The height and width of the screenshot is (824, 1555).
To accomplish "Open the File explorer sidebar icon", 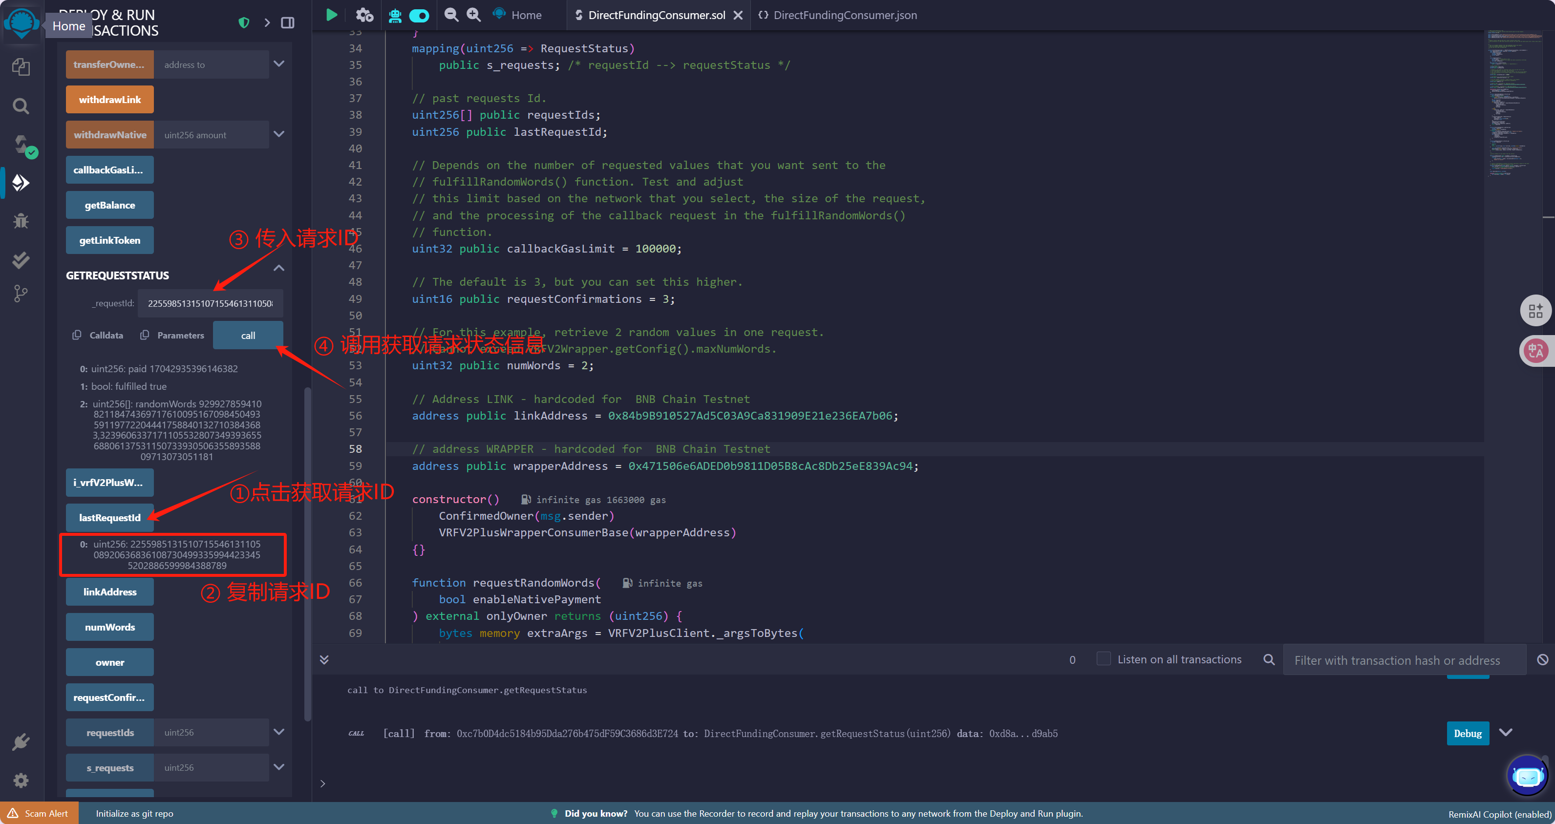I will click(21, 67).
